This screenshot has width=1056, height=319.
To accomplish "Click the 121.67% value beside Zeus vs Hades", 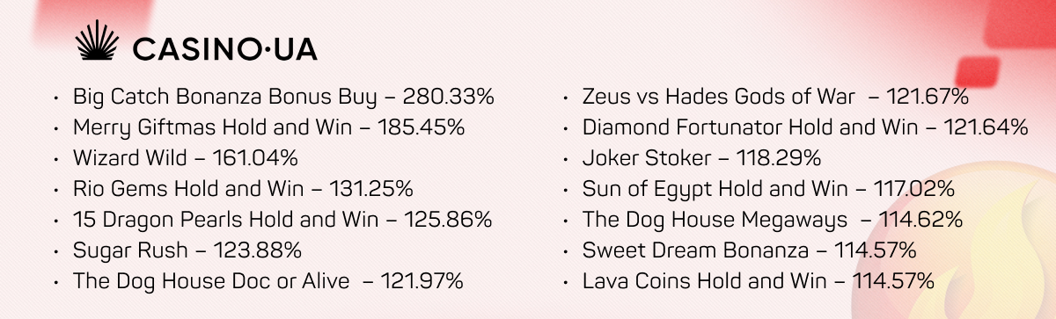I will (x=928, y=97).
